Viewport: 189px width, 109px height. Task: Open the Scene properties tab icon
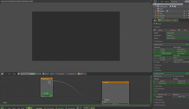click(164, 20)
